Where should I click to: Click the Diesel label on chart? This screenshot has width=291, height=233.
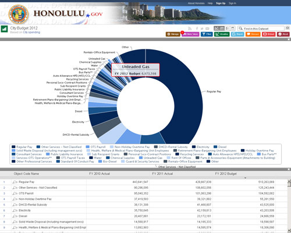click(x=79, y=111)
